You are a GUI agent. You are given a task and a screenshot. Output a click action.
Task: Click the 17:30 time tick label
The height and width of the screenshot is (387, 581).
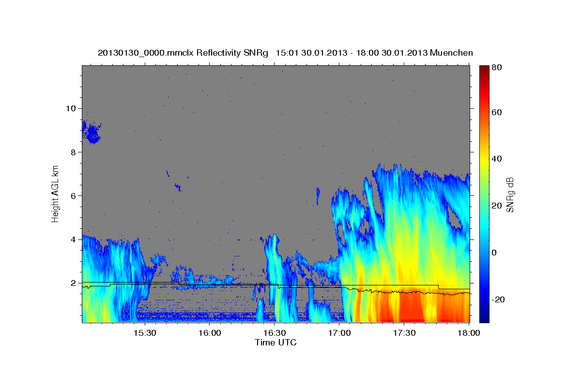[404, 333]
